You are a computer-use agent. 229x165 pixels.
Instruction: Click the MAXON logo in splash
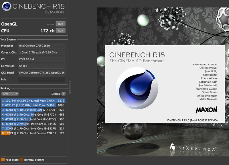pyautogui.click(x=206, y=110)
